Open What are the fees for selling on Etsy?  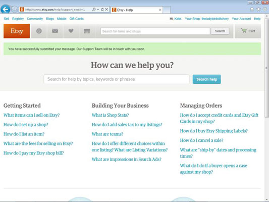coord(38,143)
